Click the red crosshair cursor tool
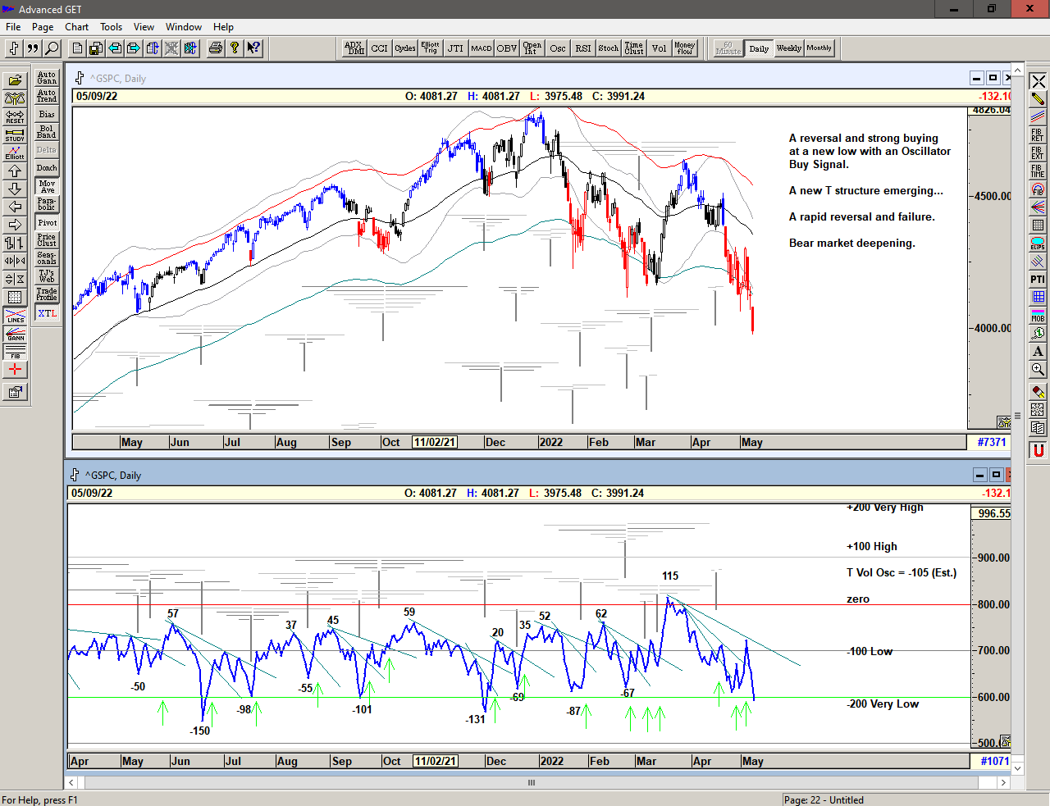This screenshot has height=806, width=1050. [x=15, y=370]
